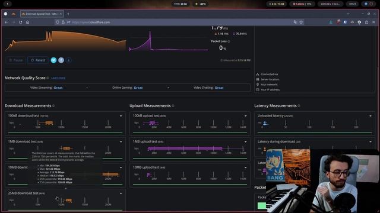The height and width of the screenshot is (213, 380).
Task: Select the pinned orange tab
Action: click(x=14, y=14)
